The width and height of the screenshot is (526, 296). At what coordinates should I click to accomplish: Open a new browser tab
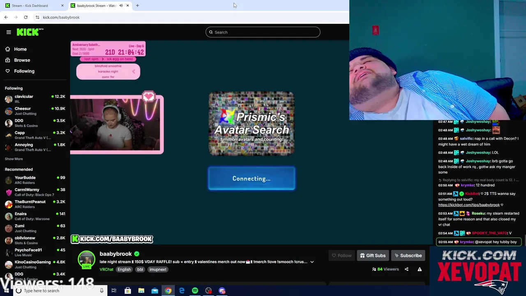[x=137, y=5]
